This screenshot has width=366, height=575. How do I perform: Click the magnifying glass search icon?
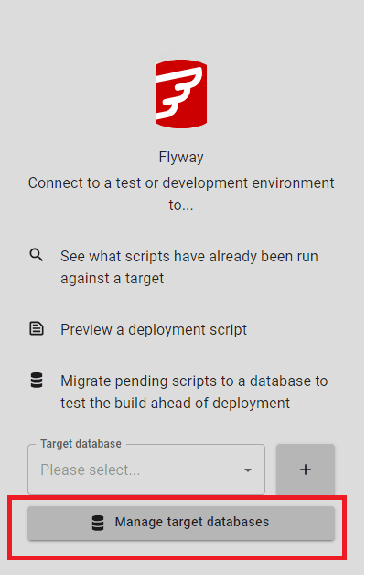coord(37,255)
